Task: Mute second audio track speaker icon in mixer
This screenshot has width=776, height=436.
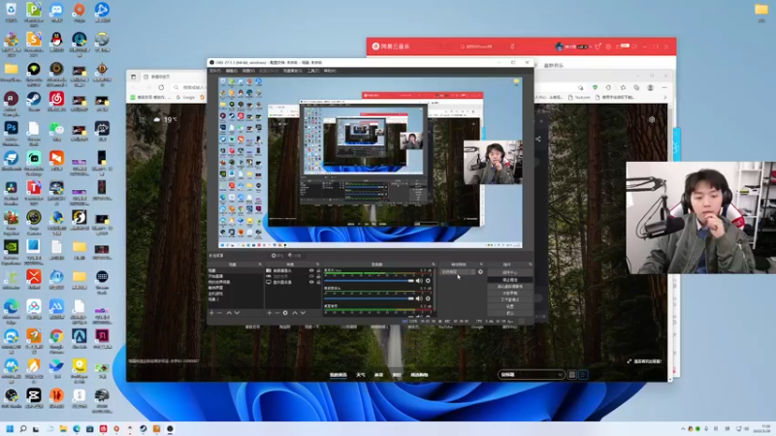Action: click(x=419, y=298)
